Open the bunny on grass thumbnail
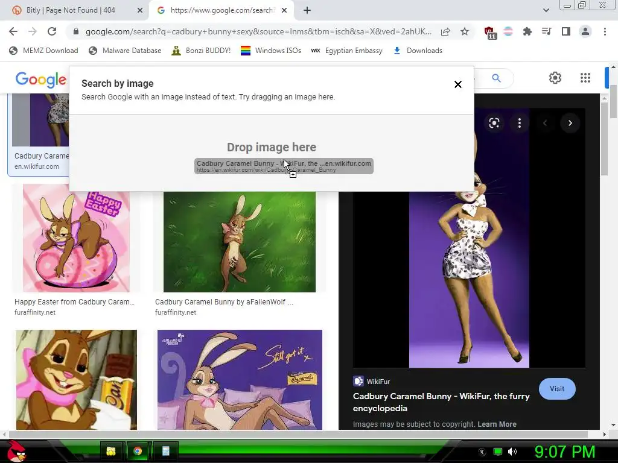618x463 pixels. pyautogui.click(x=240, y=242)
